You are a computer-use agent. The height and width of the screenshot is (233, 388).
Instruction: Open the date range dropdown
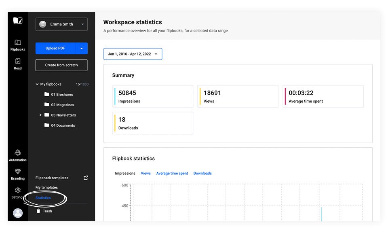(133, 54)
